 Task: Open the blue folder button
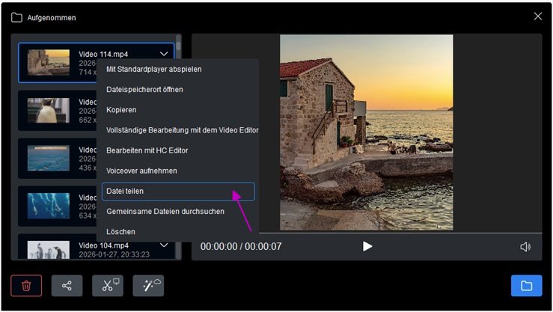pyautogui.click(x=526, y=285)
